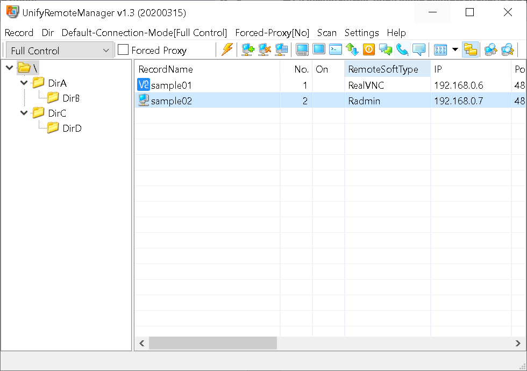Click the orange shutdown power icon
The image size is (527, 371).
[369, 49]
